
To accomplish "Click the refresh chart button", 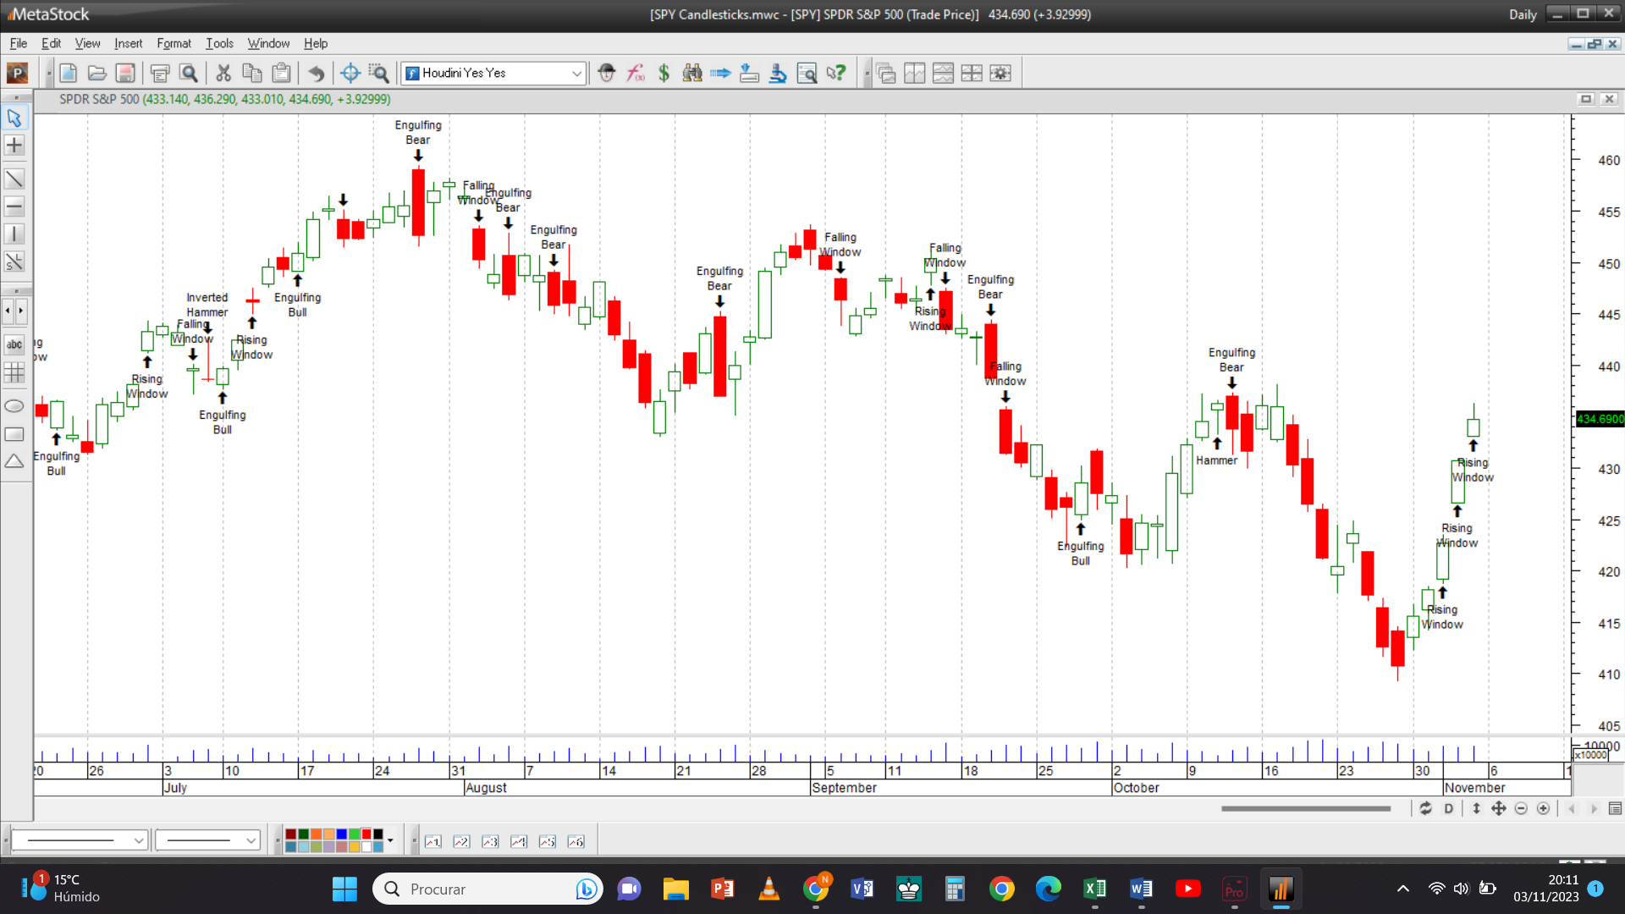I will point(1426,809).
